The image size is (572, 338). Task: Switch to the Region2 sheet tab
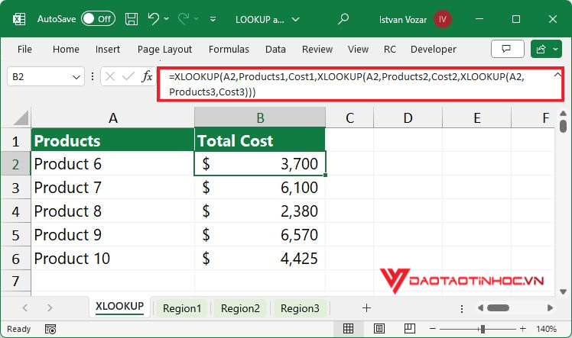pos(240,308)
